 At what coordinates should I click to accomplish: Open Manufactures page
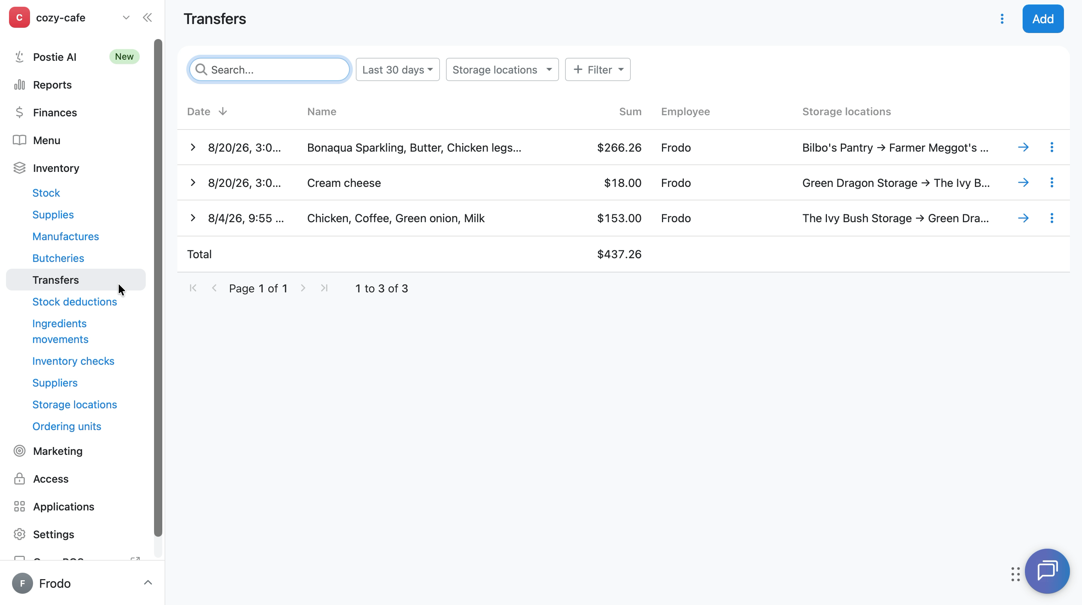[66, 236]
